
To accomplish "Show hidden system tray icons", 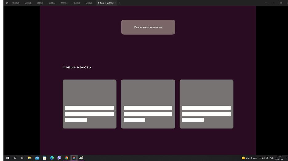I will pos(260,158).
